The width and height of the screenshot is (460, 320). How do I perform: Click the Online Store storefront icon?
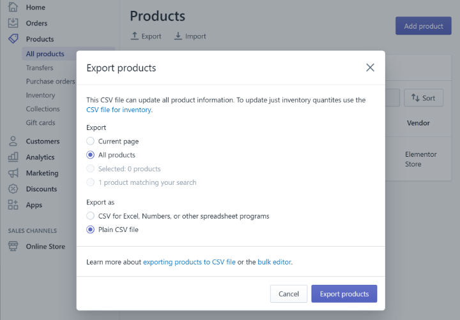point(13,247)
